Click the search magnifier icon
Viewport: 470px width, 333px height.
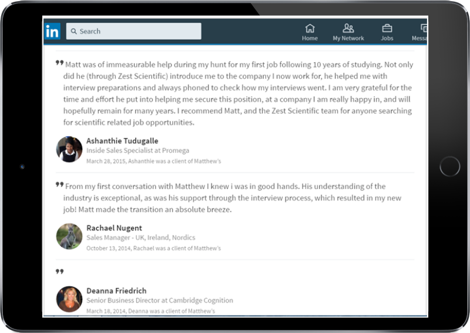coord(74,31)
